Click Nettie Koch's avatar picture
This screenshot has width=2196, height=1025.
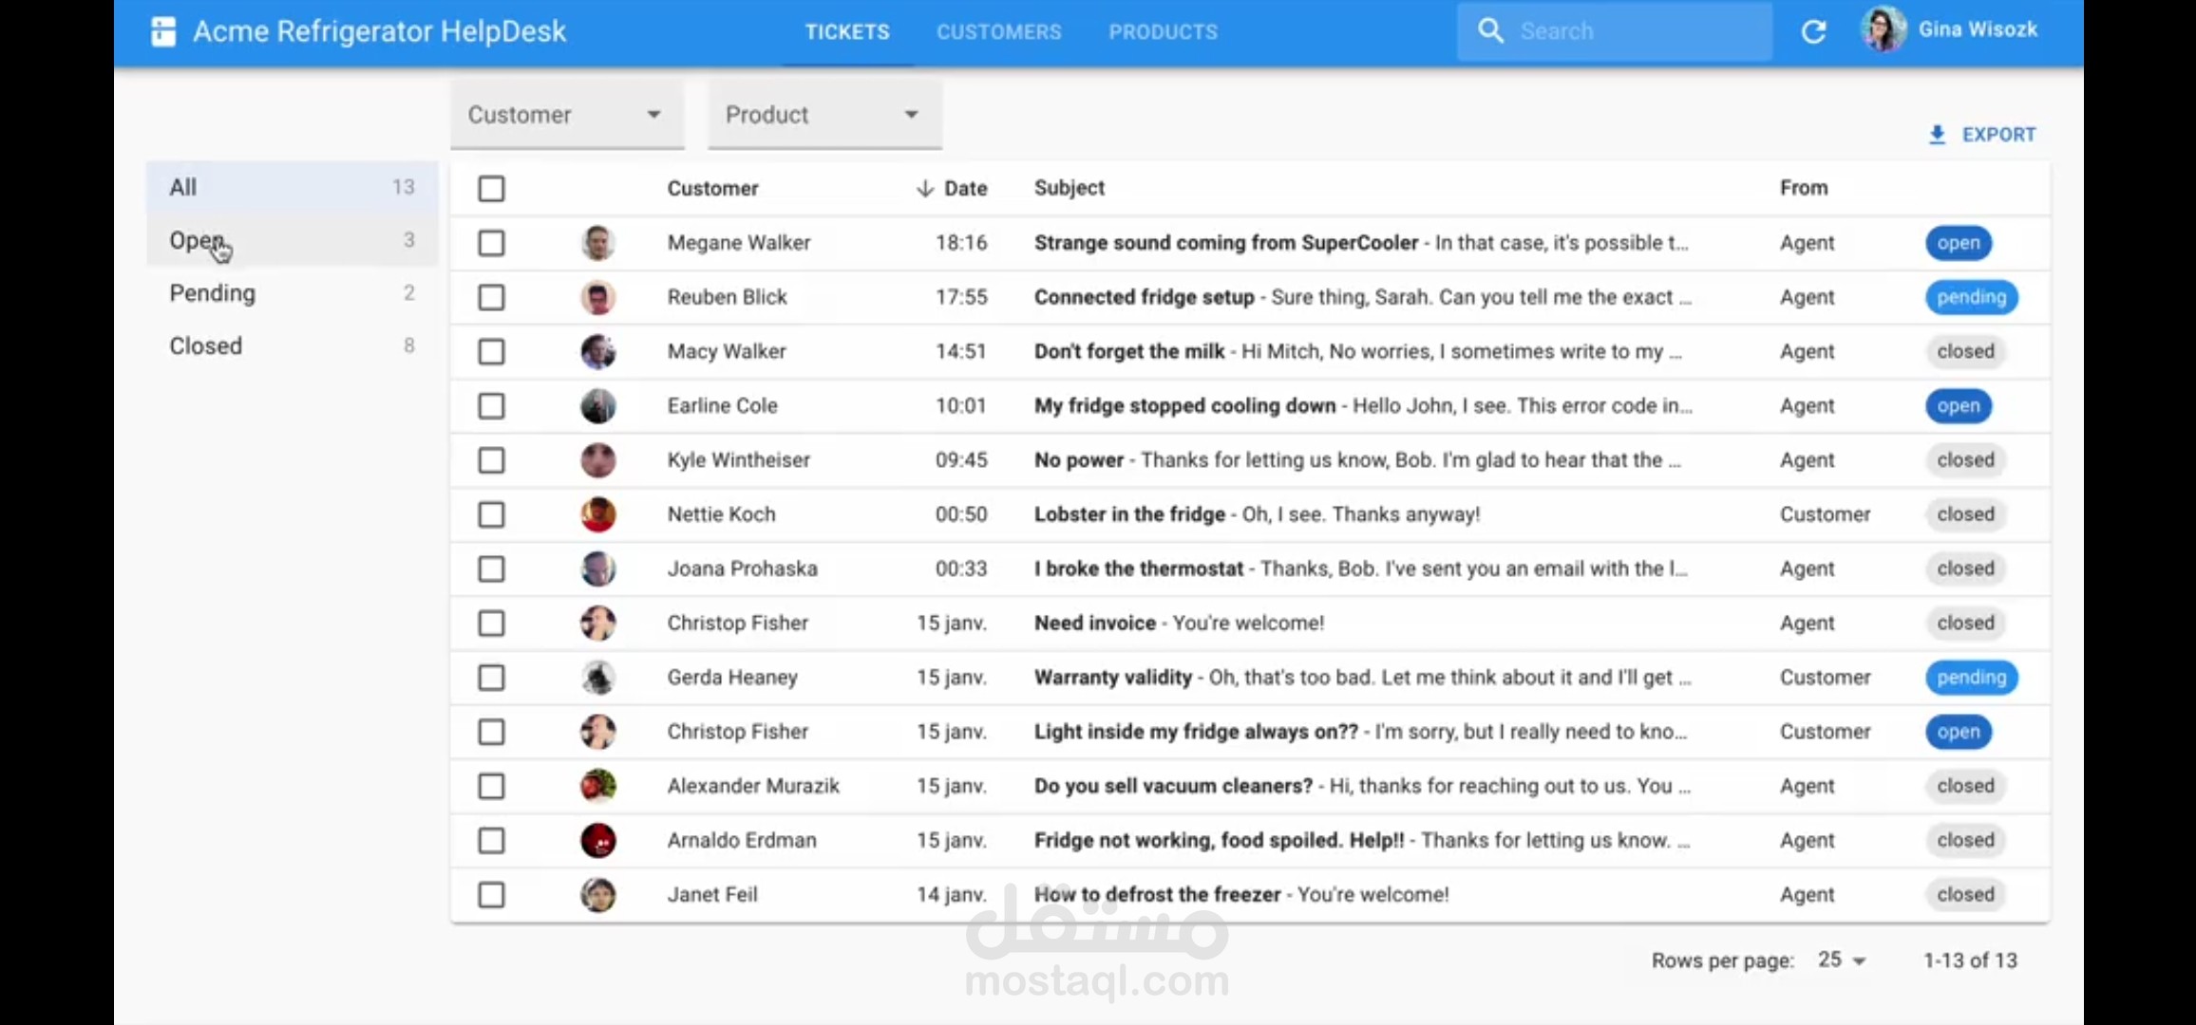pyautogui.click(x=597, y=514)
